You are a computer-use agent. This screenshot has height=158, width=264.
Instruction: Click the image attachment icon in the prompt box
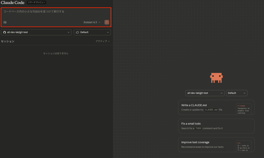point(5,22)
